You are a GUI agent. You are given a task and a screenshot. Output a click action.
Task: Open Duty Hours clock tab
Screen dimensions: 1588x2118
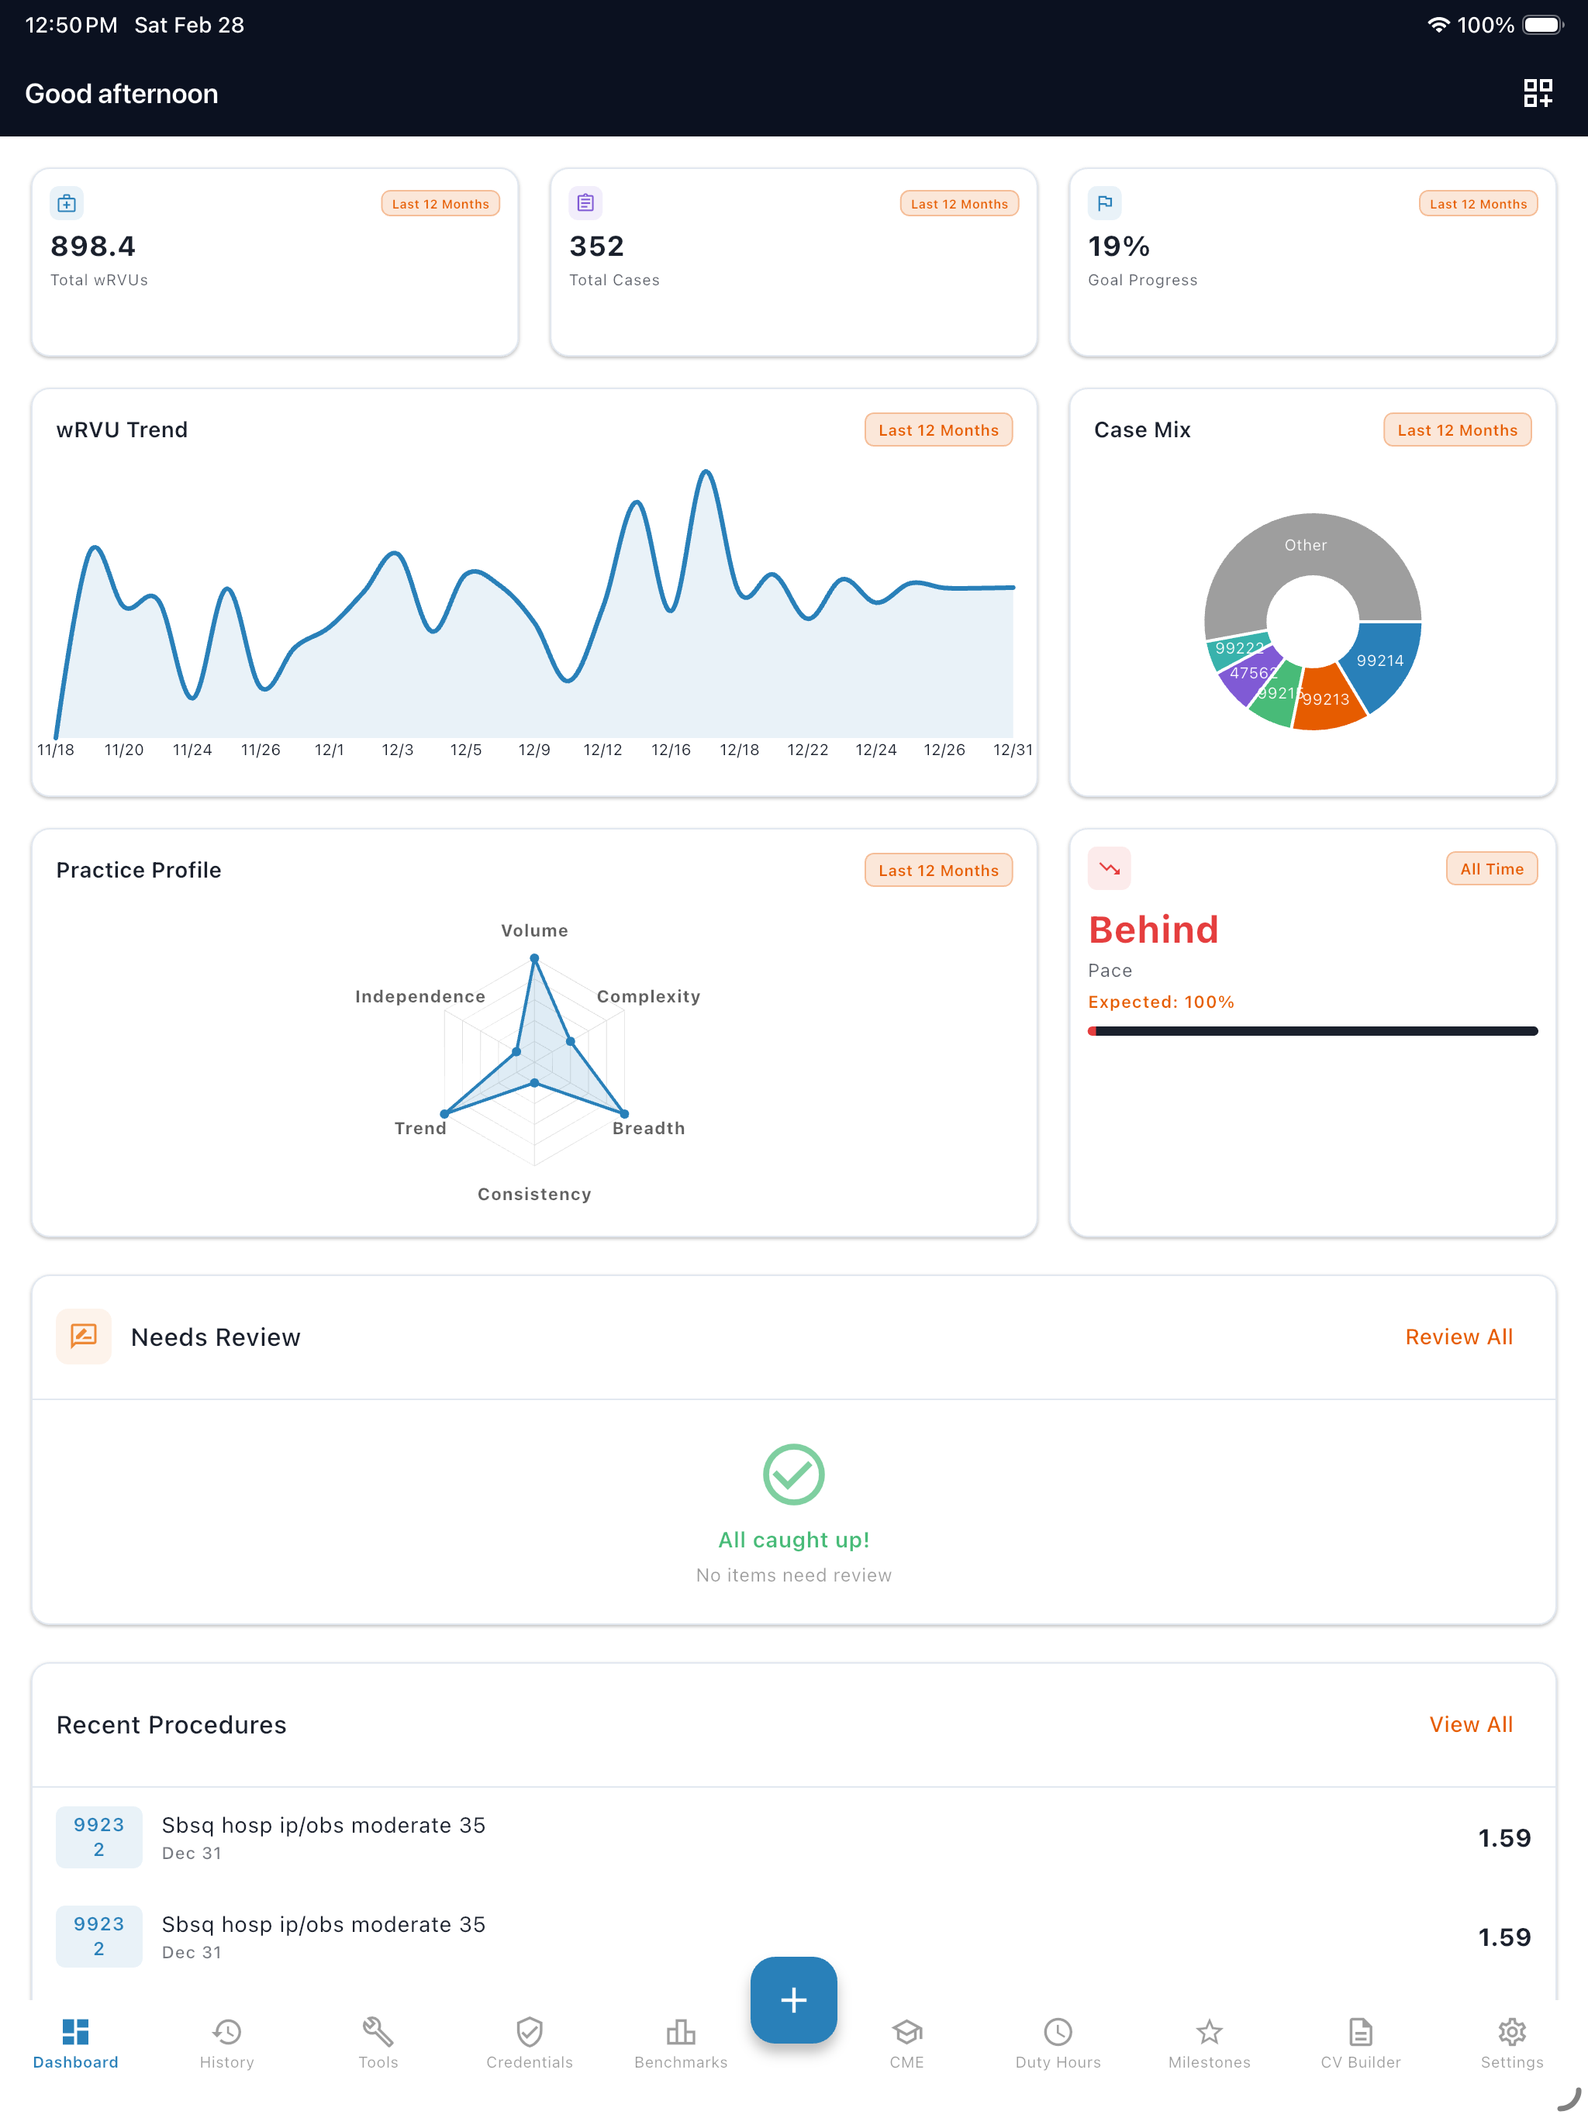click(1058, 2042)
